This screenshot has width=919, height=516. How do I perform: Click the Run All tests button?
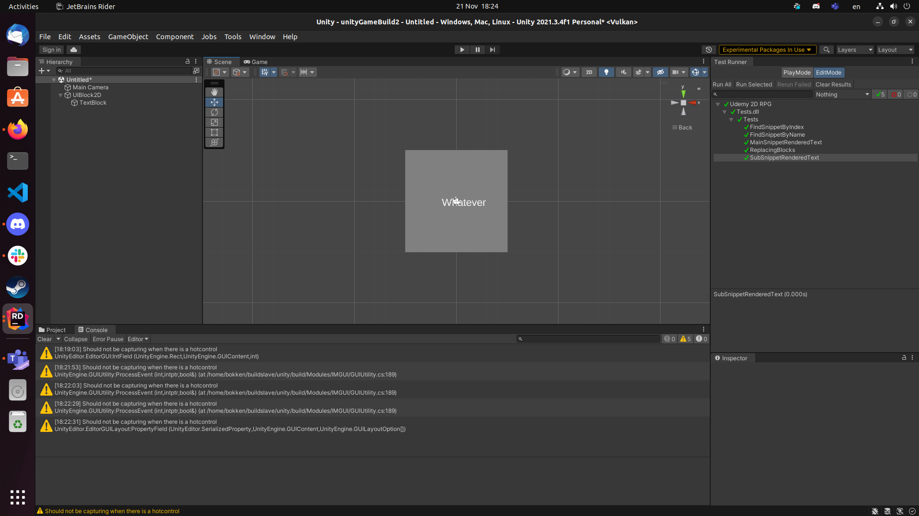722,84
